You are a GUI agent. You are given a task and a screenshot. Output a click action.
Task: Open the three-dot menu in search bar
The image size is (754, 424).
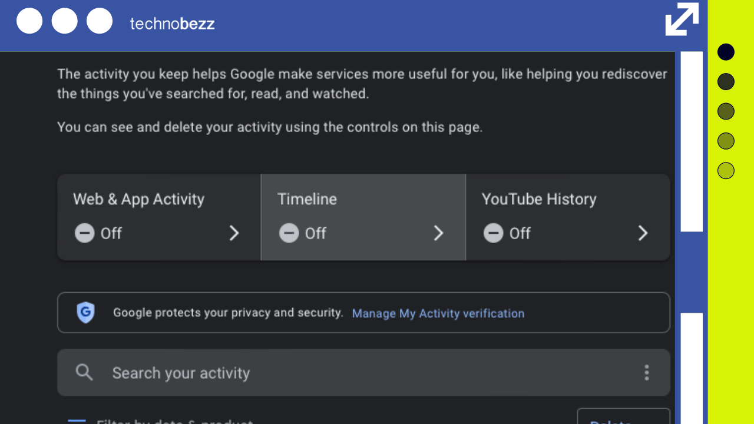646,372
